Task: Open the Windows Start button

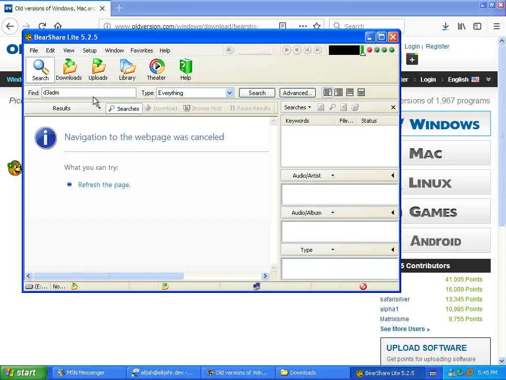Action: [23, 373]
